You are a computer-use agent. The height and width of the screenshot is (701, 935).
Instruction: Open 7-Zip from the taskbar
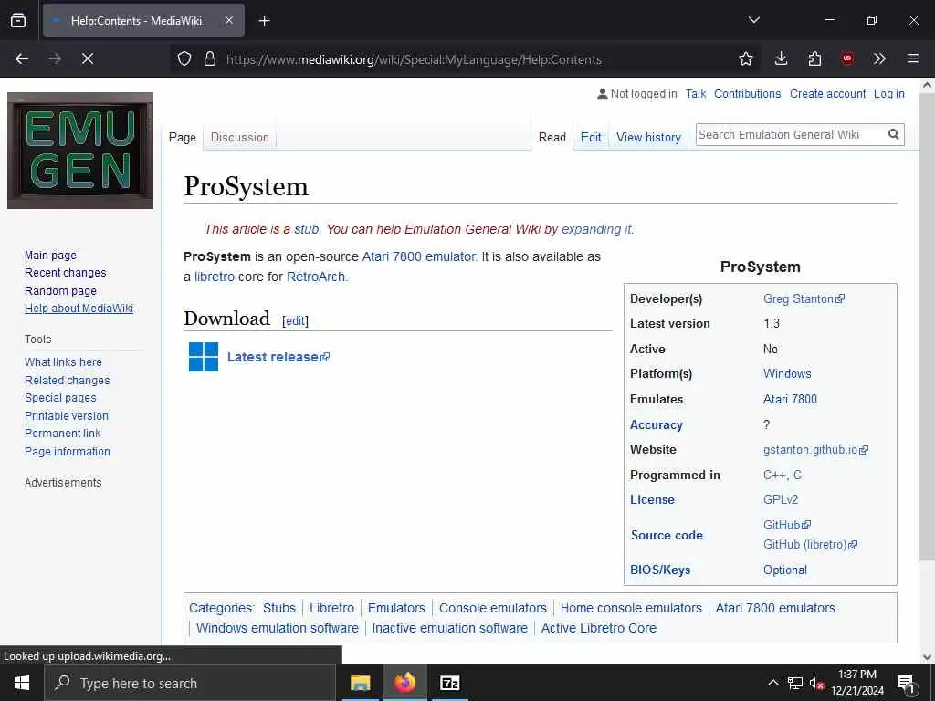pyautogui.click(x=449, y=683)
